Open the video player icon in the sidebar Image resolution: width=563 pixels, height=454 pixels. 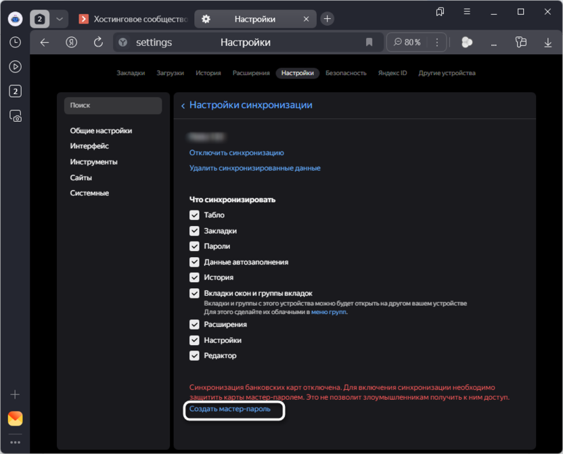(15, 67)
